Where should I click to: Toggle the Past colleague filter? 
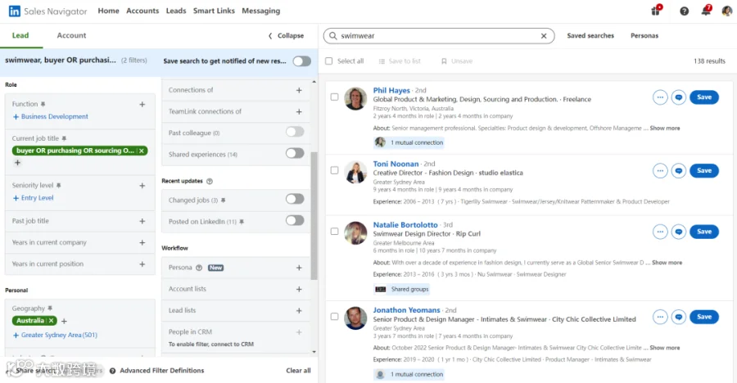295,132
